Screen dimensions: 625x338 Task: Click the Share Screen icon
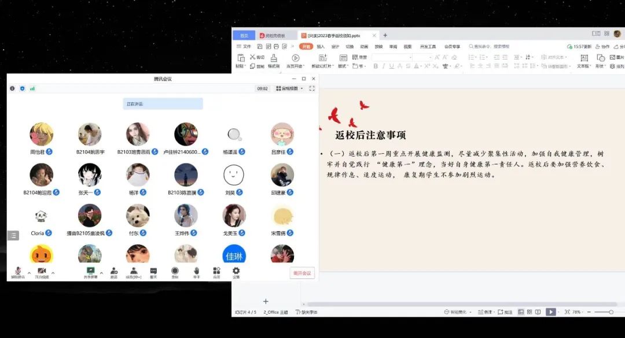point(90,271)
